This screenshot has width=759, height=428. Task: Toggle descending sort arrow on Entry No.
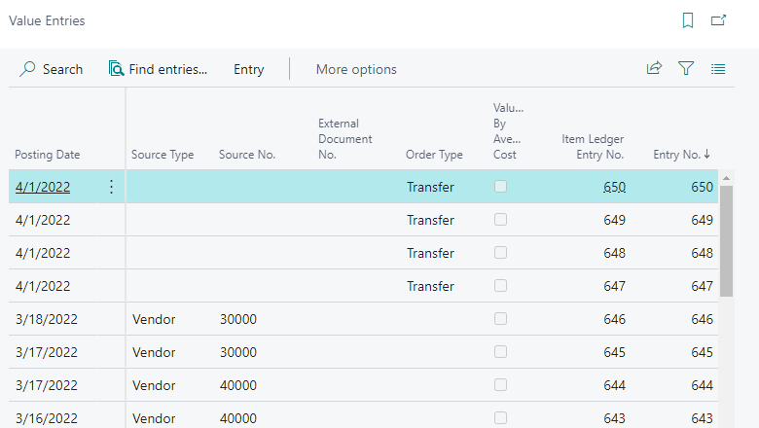pos(707,155)
